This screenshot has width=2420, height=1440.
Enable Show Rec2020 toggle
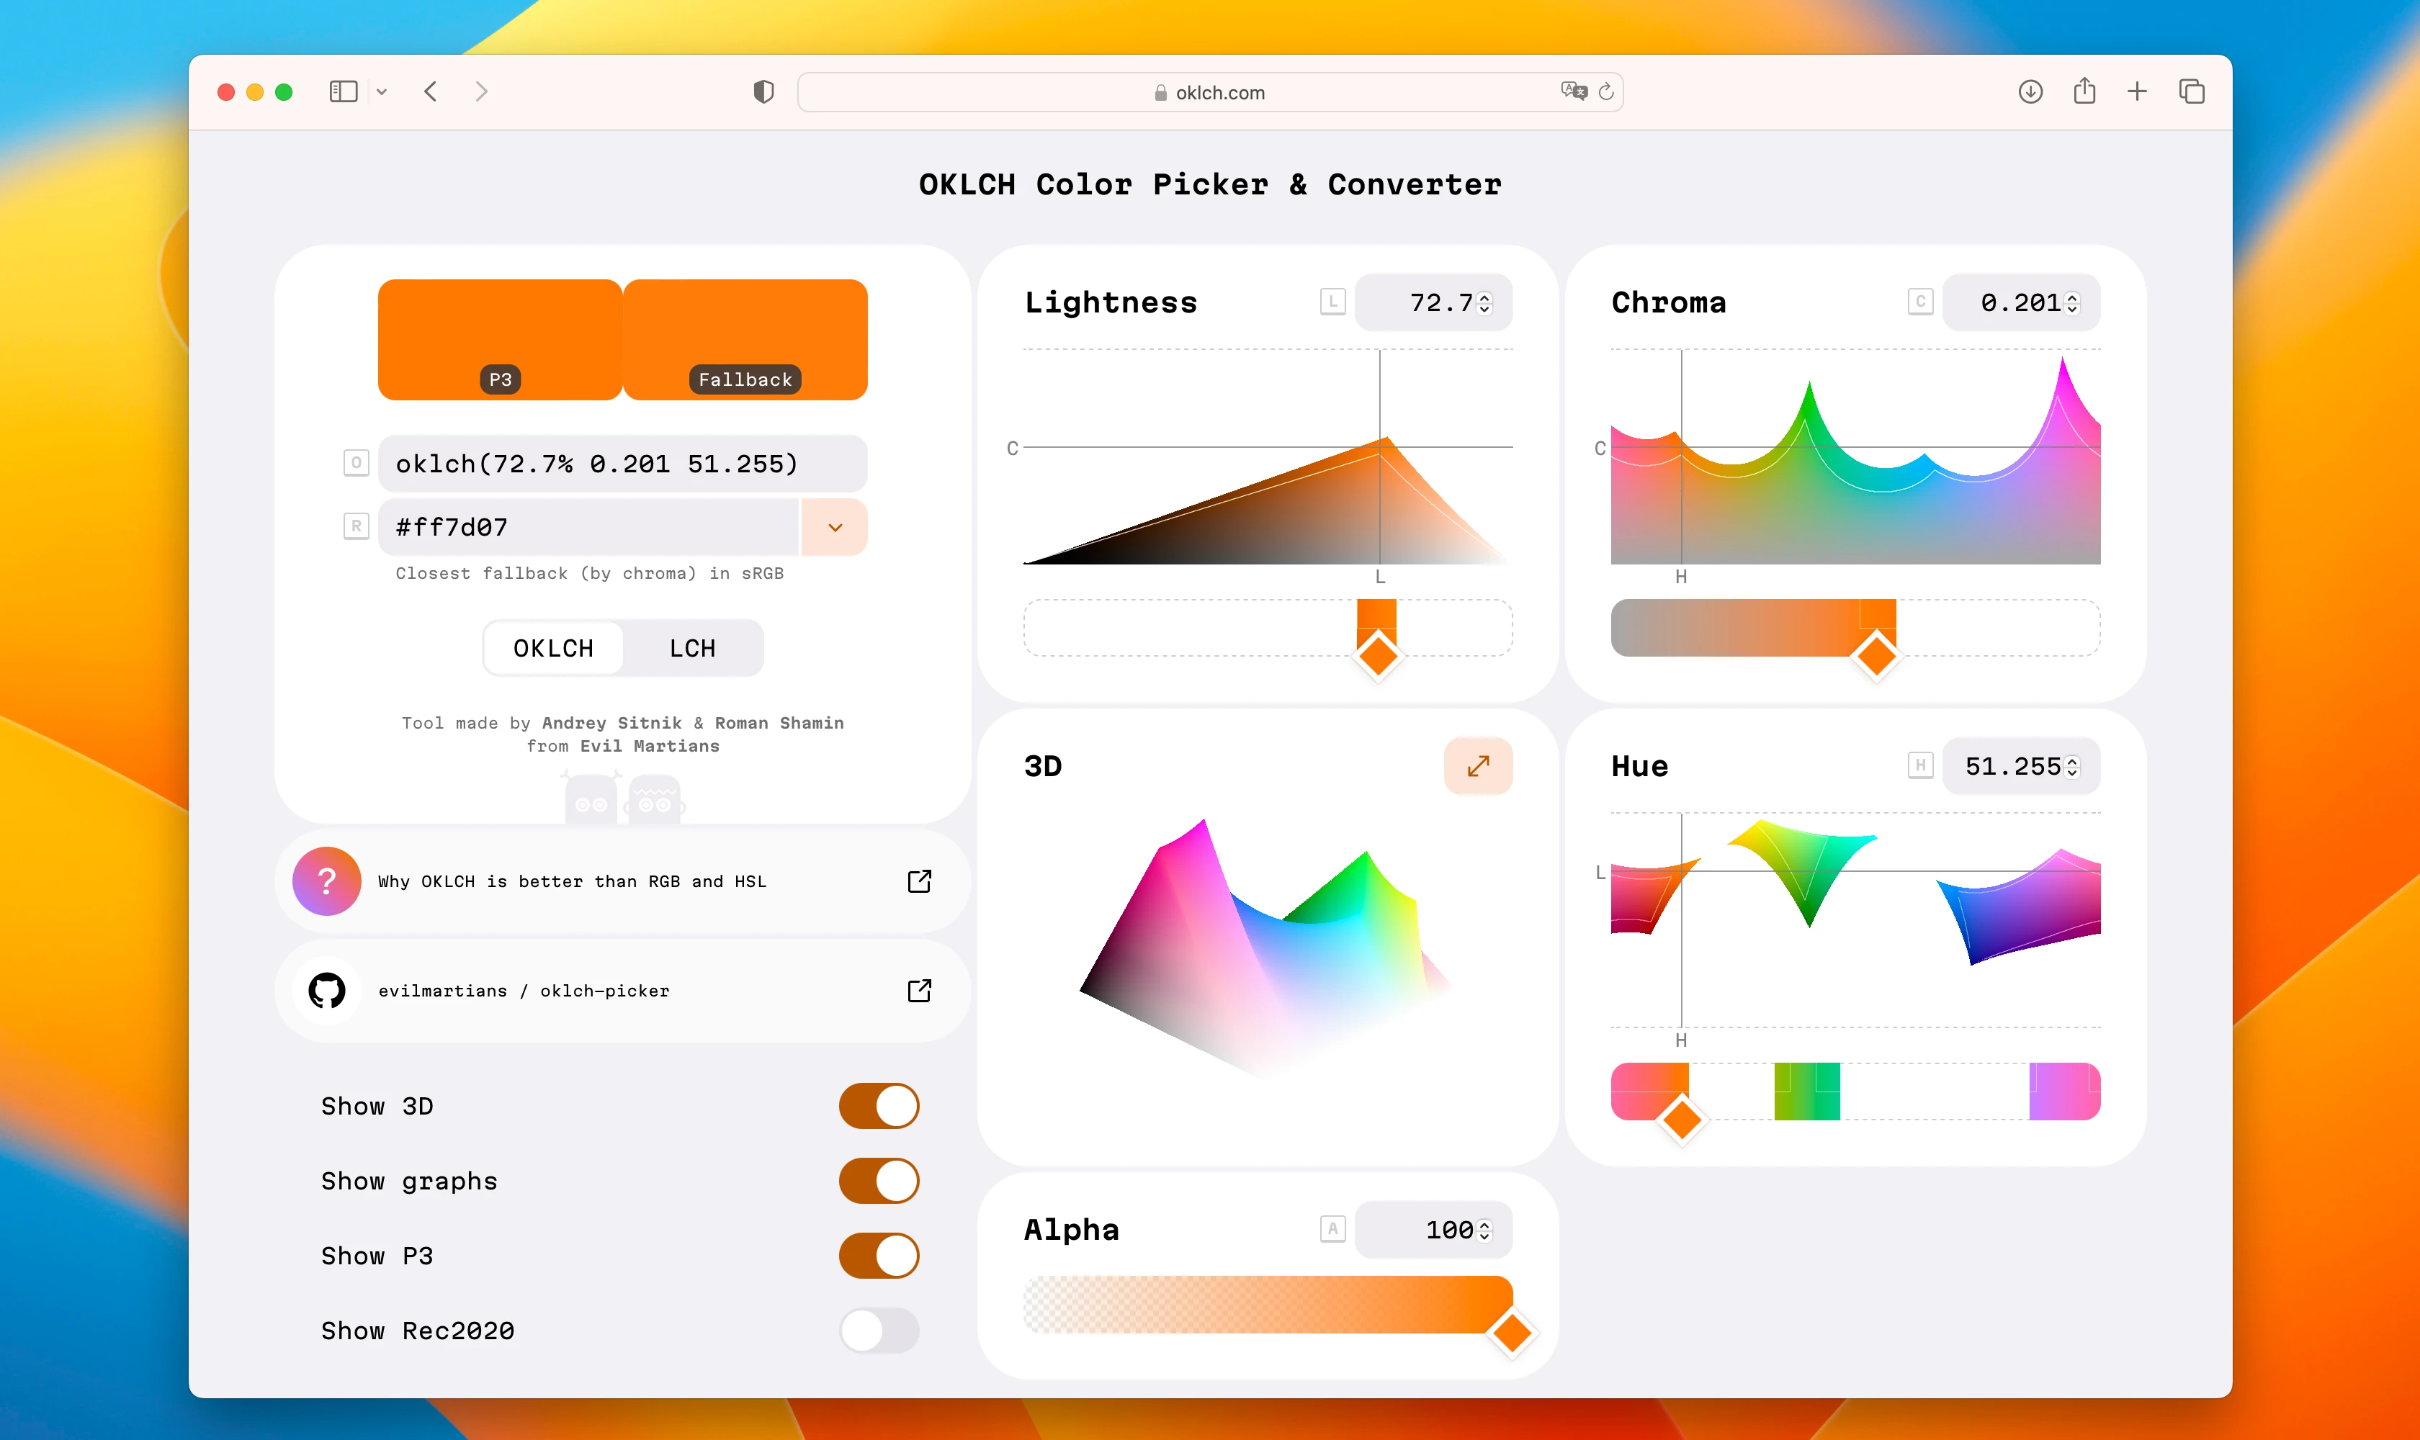(879, 1331)
